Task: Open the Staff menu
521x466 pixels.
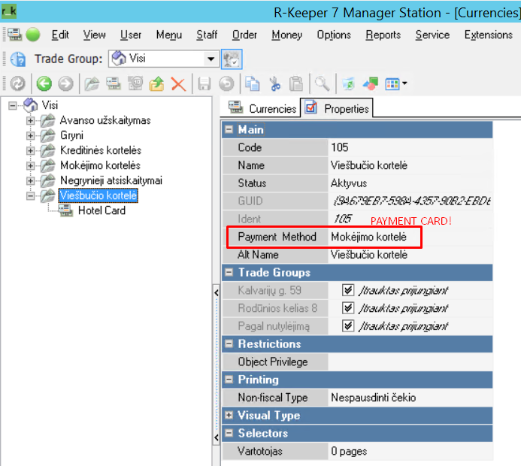Action: [207, 35]
